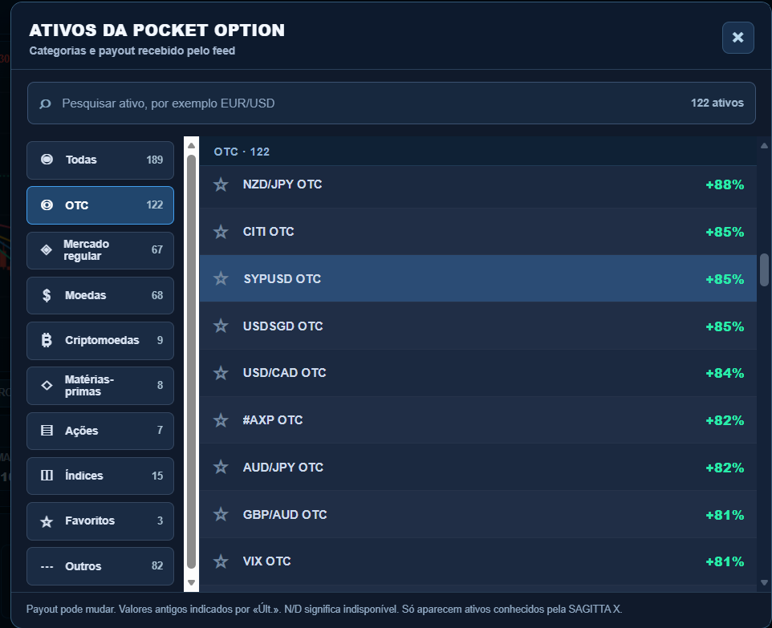Screen dimensions: 772x628
Task: Favorite VIX OTC using its star
Action: click(221, 561)
